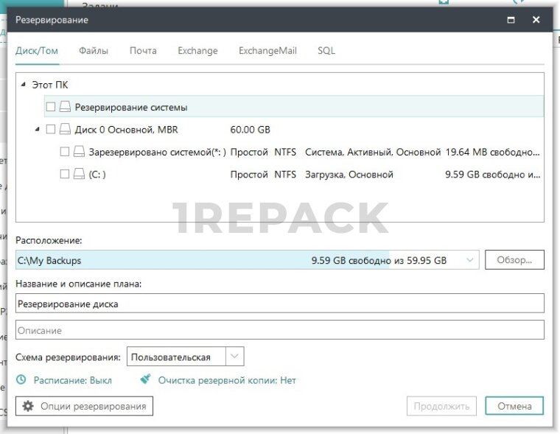Collapse the Диск 0 tree node
Viewport: 560px width, 434px height.
38,130
